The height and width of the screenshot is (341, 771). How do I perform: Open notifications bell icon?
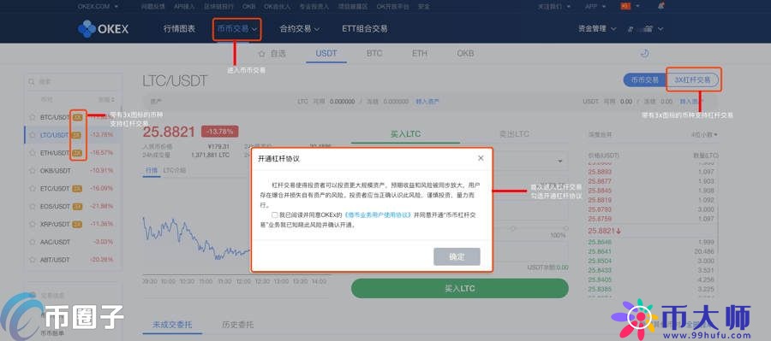[x=660, y=6]
